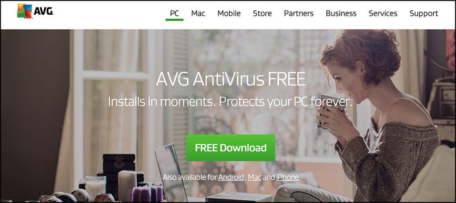Follow the iPhone link
Image resolution: width=456 pixels, height=203 pixels.
pos(287,177)
